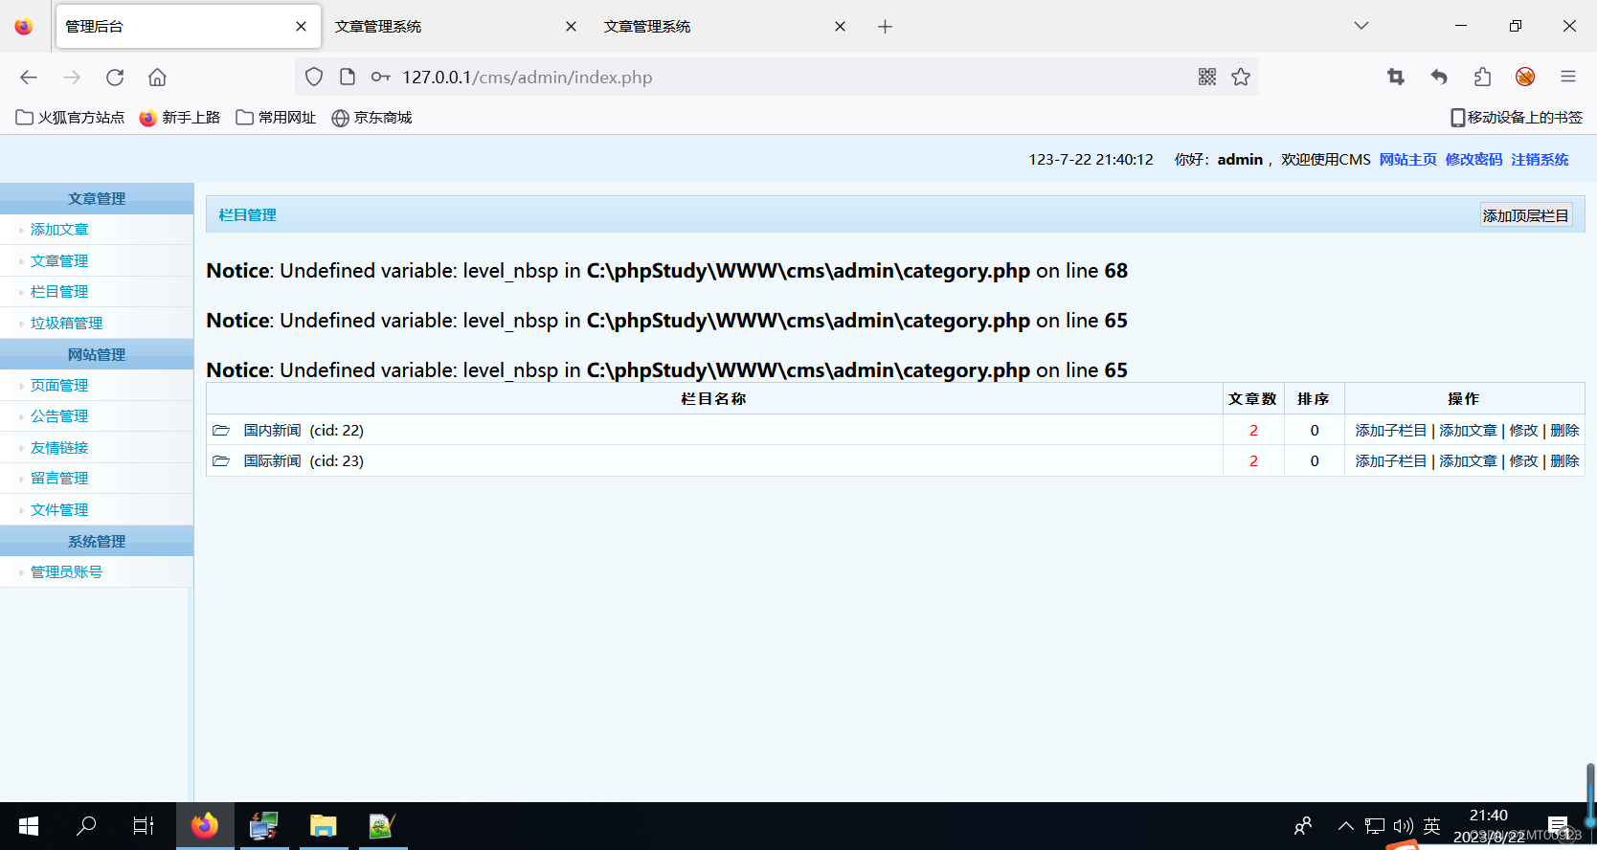
Task: Open 新手上路 bookmark
Action: pos(180,118)
